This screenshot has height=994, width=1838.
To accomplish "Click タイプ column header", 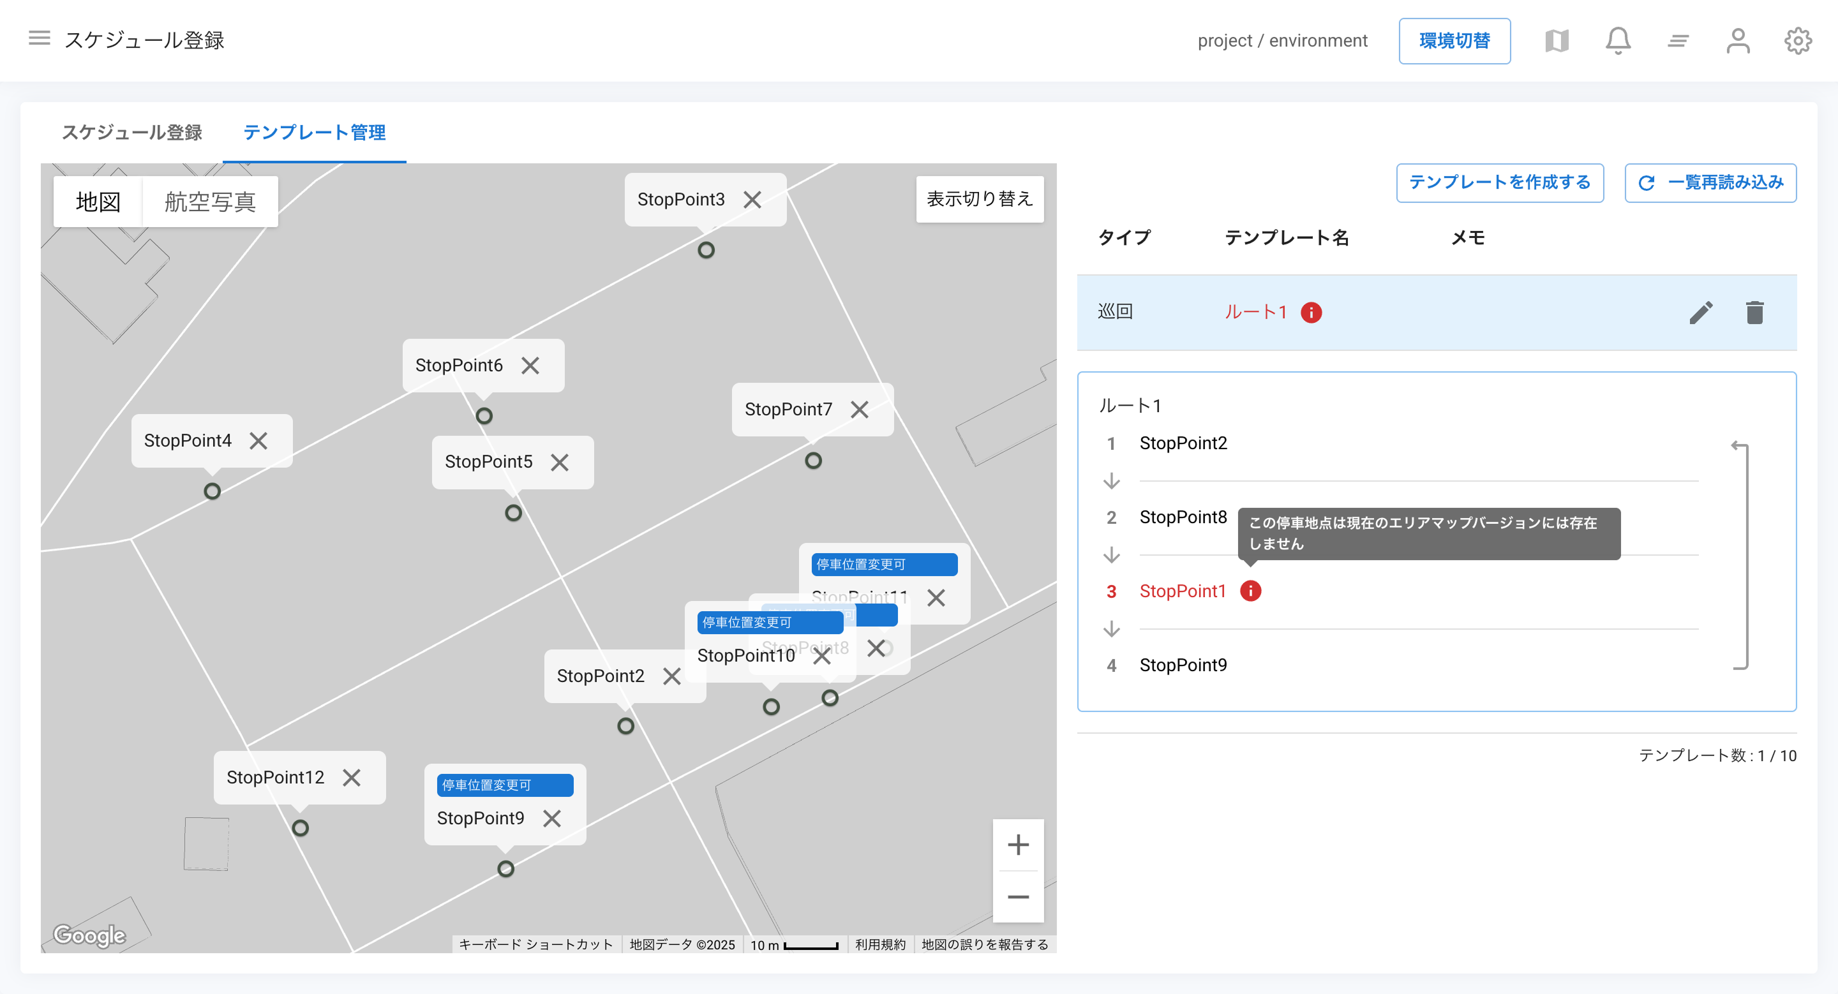I will (1124, 237).
